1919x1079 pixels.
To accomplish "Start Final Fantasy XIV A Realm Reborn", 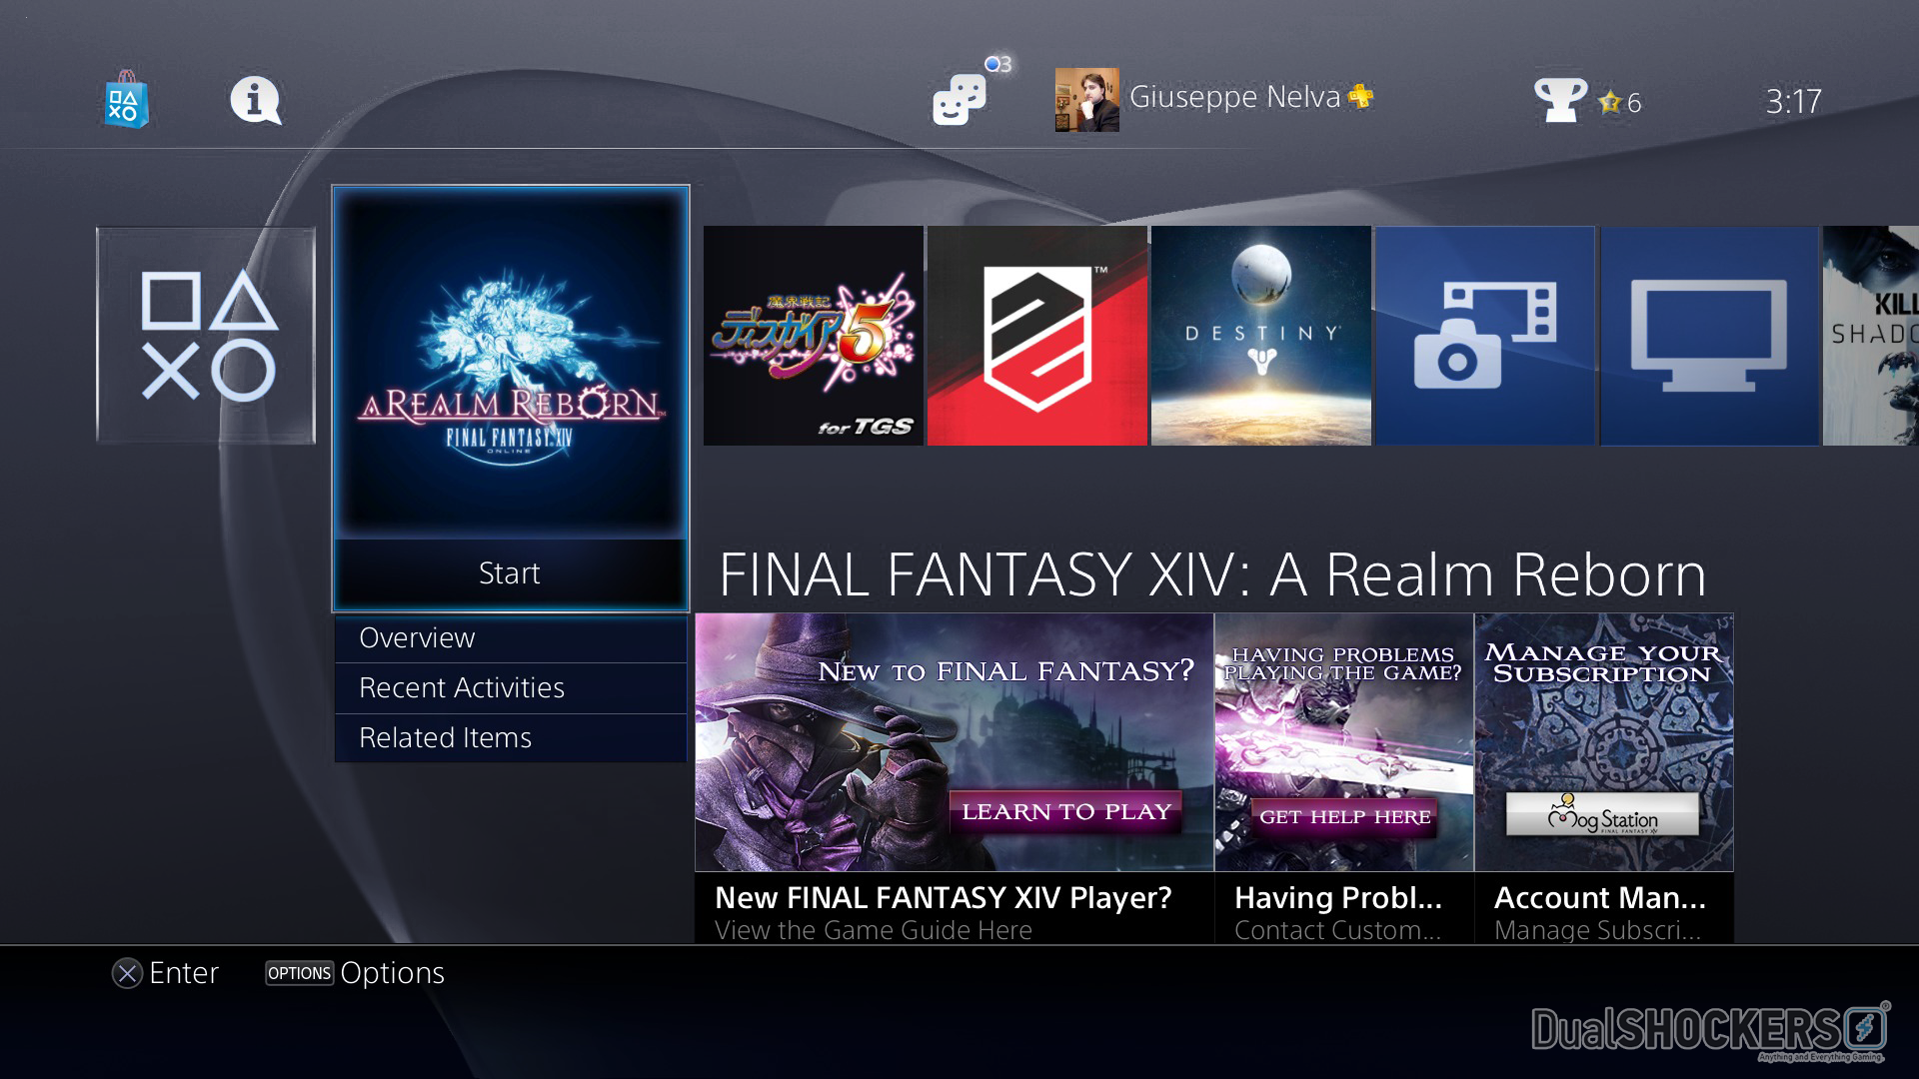I will 510,573.
